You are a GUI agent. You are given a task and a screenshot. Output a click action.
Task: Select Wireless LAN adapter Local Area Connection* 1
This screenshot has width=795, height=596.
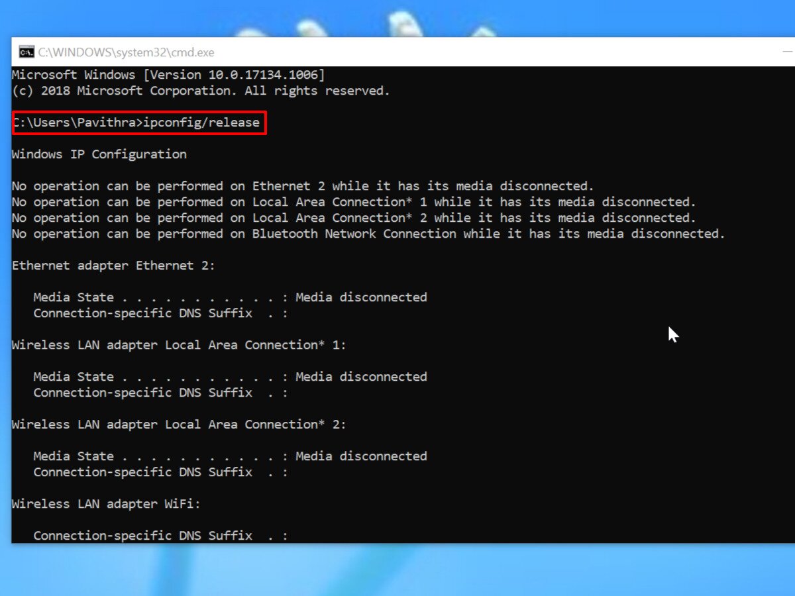point(178,344)
